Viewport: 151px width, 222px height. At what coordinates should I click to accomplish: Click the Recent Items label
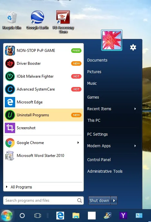point(99,109)
